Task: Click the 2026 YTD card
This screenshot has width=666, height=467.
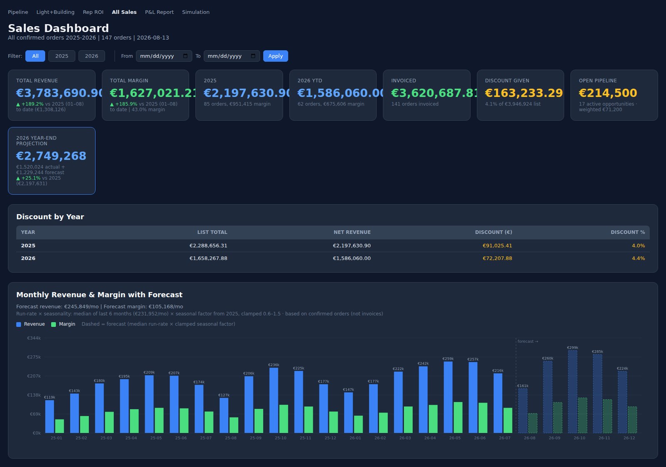Action: (333, 95)
